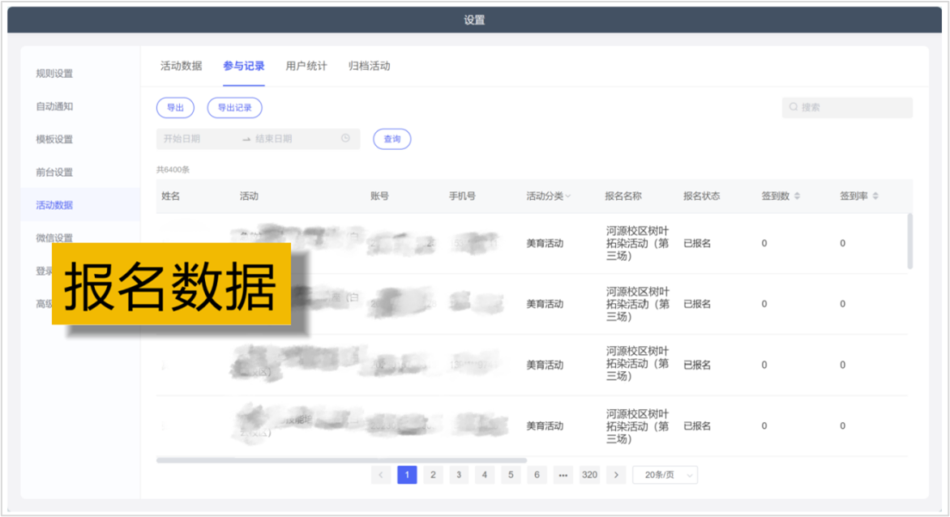
Task: Open 前台设置 in sidebar
Action: pyautogui.click(x=54, y=172)
